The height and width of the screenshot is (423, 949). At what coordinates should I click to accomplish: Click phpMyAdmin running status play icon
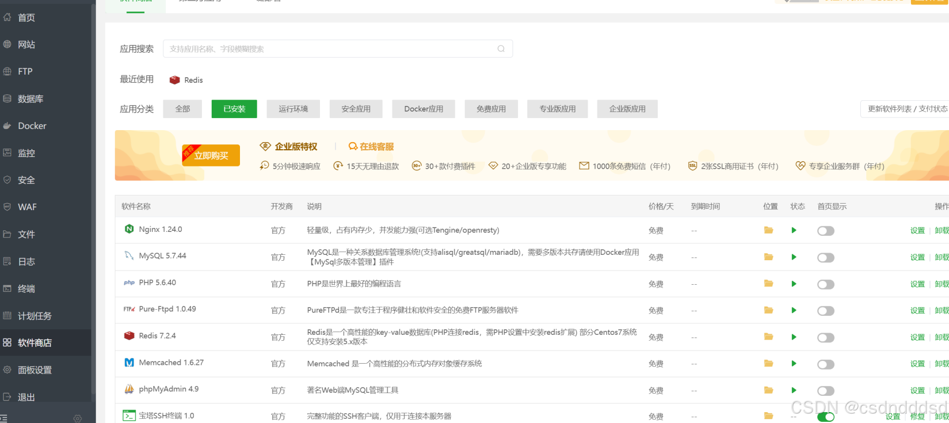[x=794, y=390]
